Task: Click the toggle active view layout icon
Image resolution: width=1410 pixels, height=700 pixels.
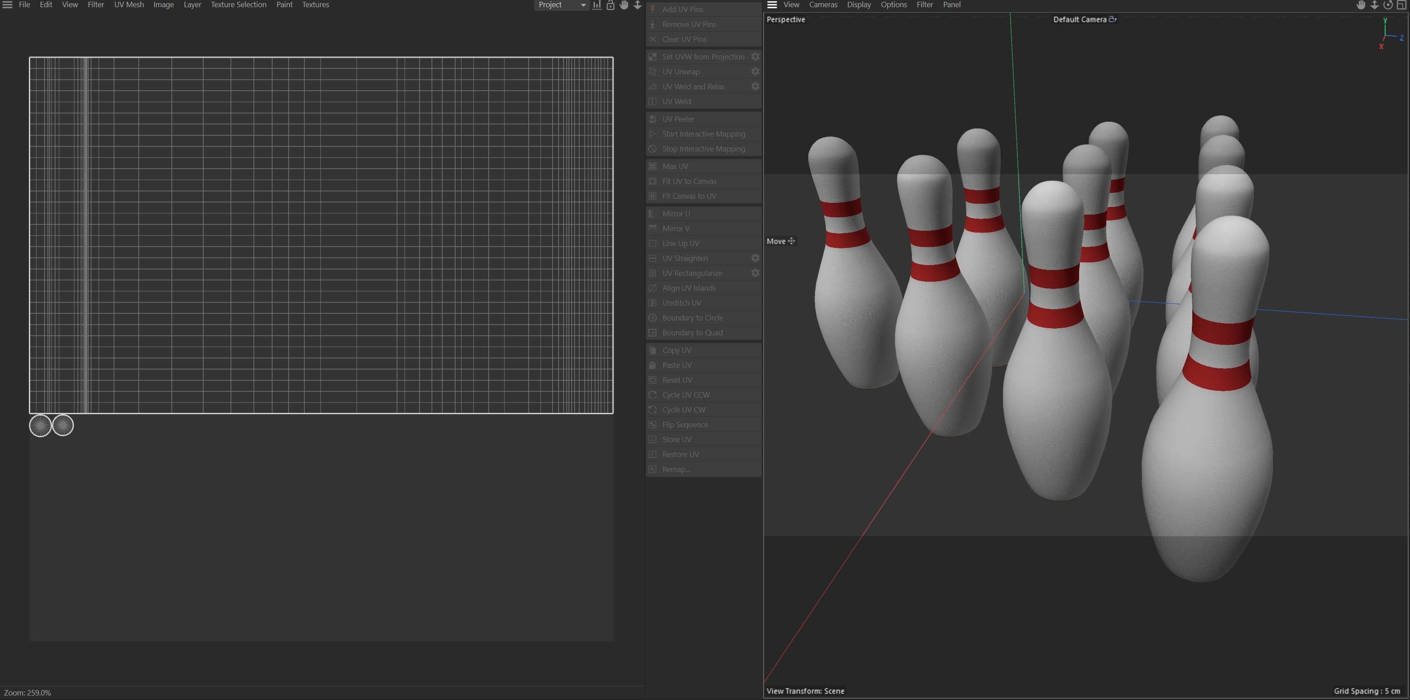Action: click(x=1401, y=5)
